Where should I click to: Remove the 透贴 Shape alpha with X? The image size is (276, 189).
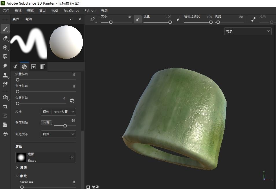[x=72, y=157]
